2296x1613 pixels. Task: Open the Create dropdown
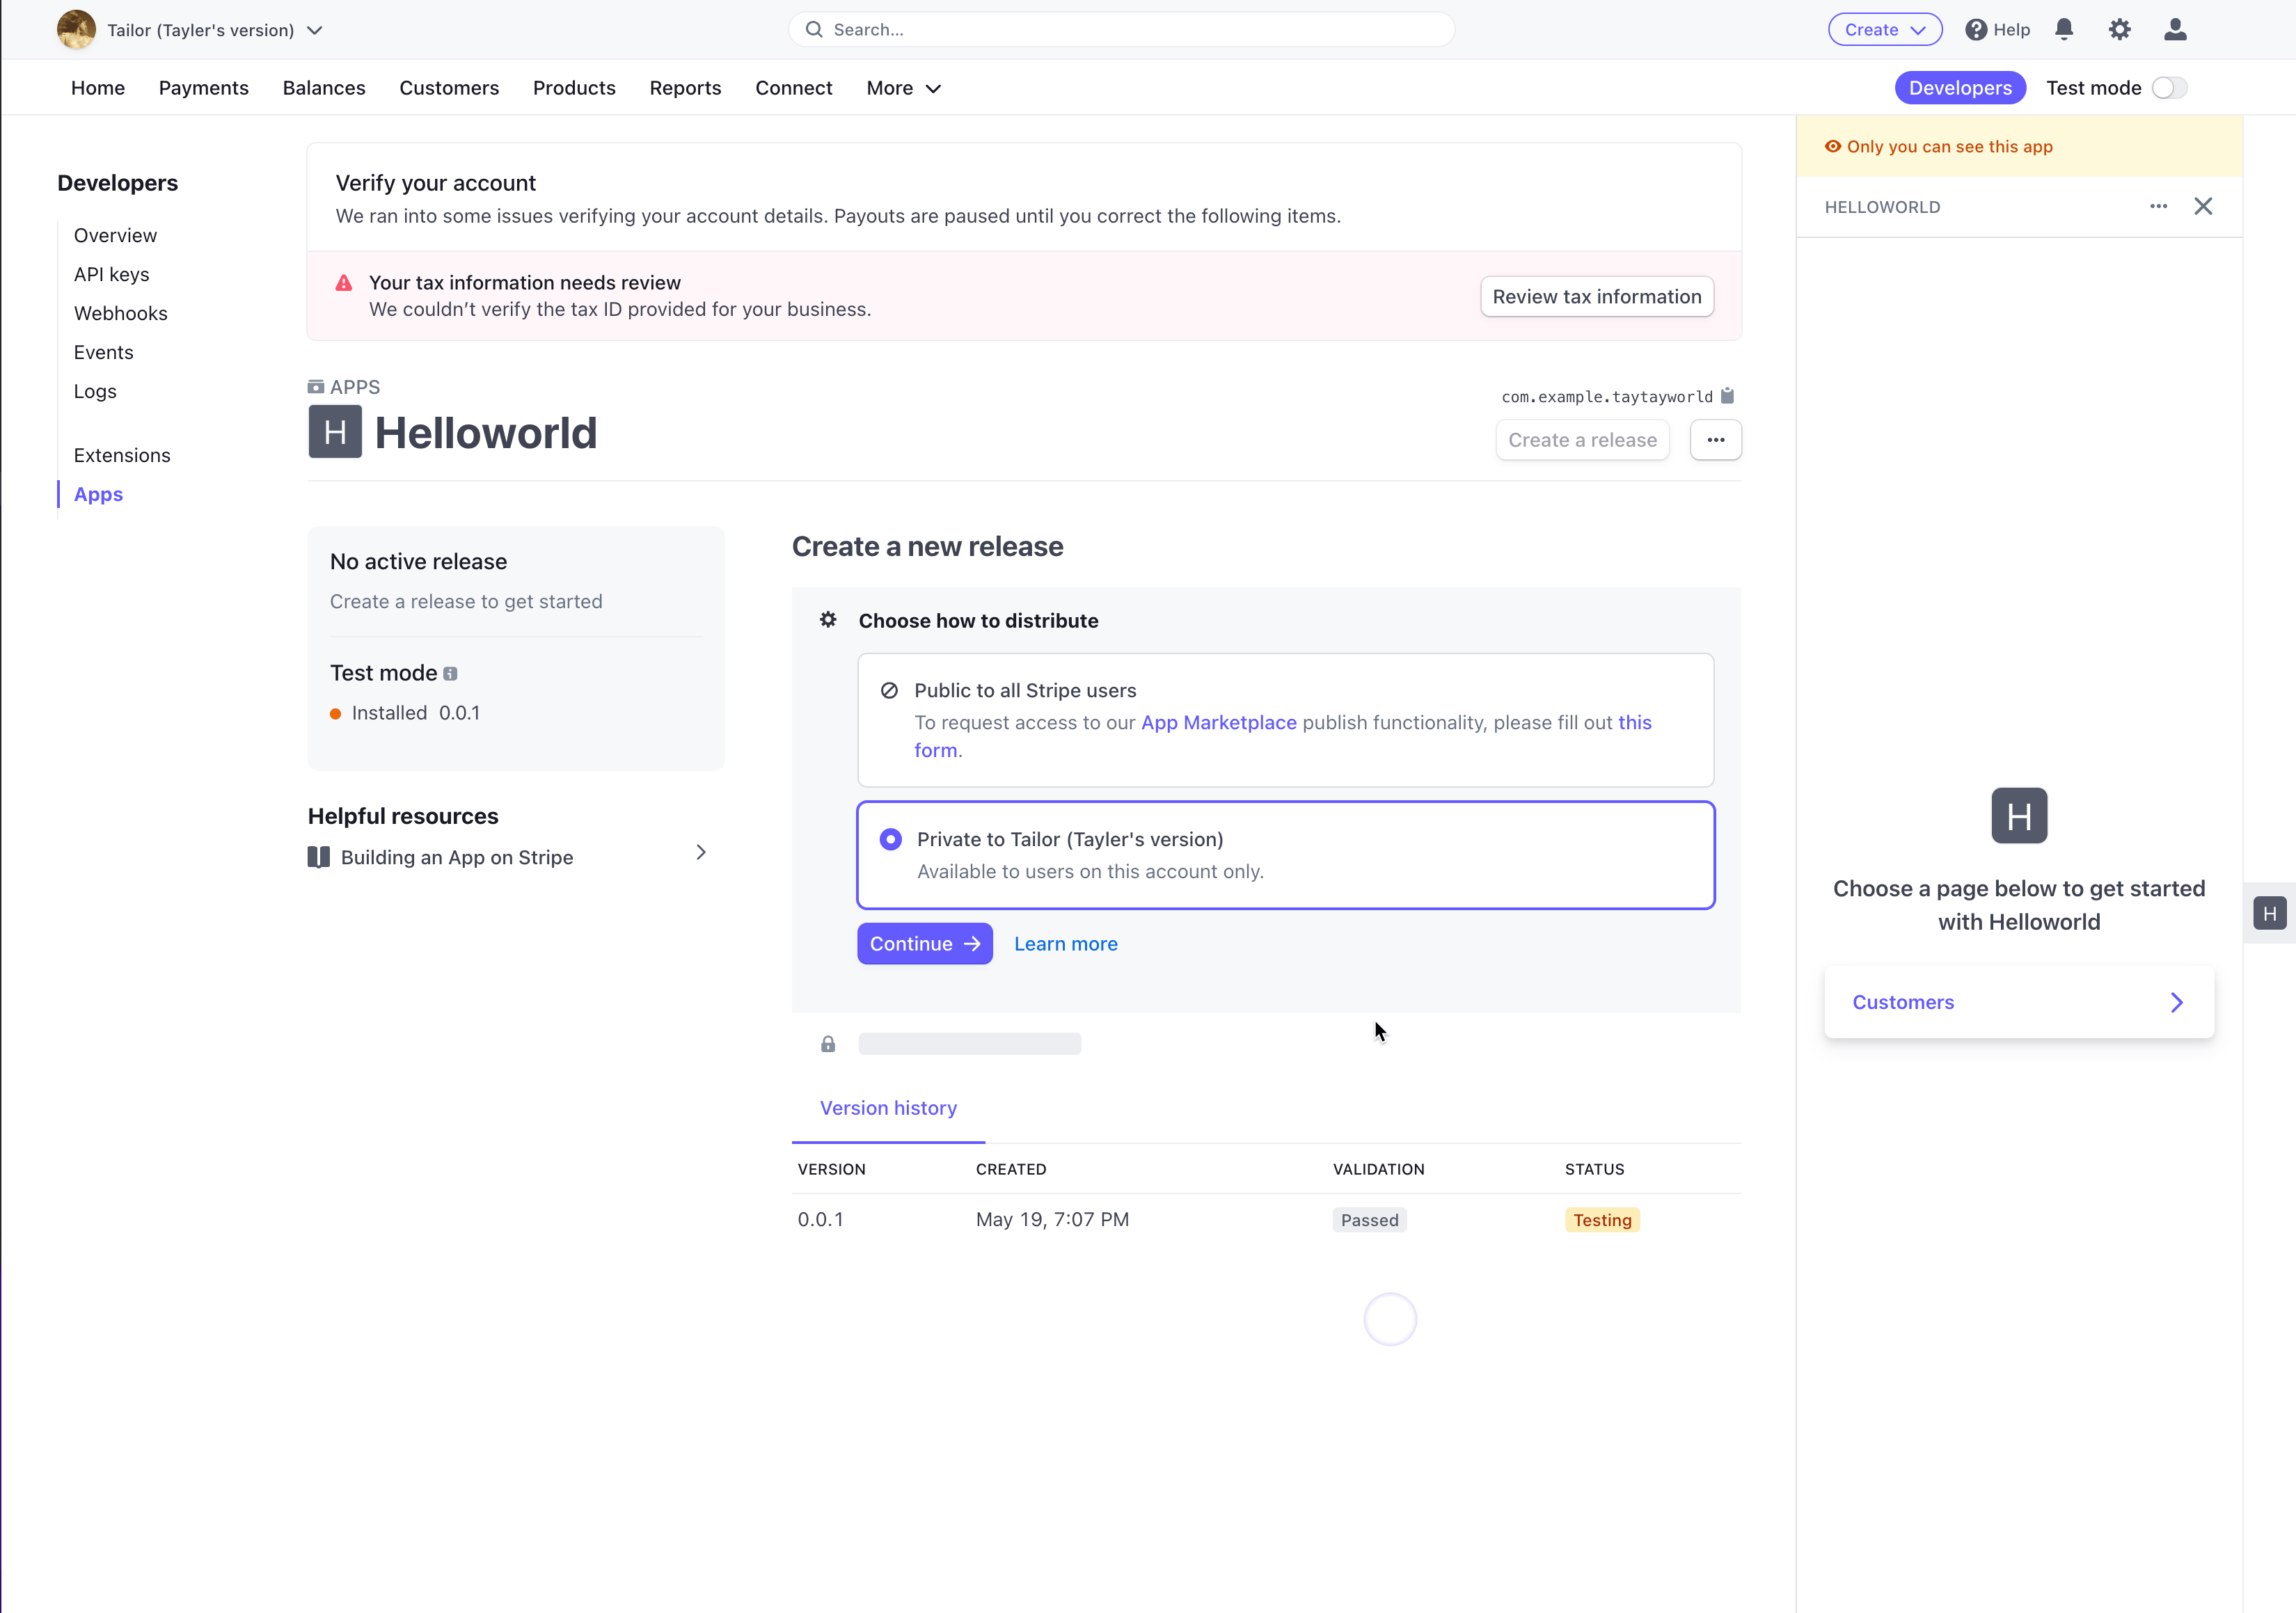point(1884,29)
